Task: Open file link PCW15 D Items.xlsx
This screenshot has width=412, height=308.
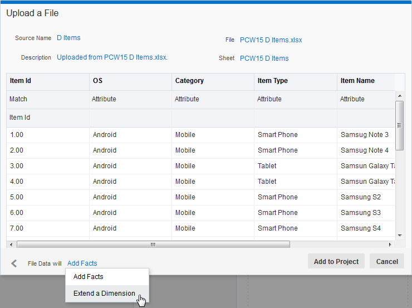Action: 271,40
